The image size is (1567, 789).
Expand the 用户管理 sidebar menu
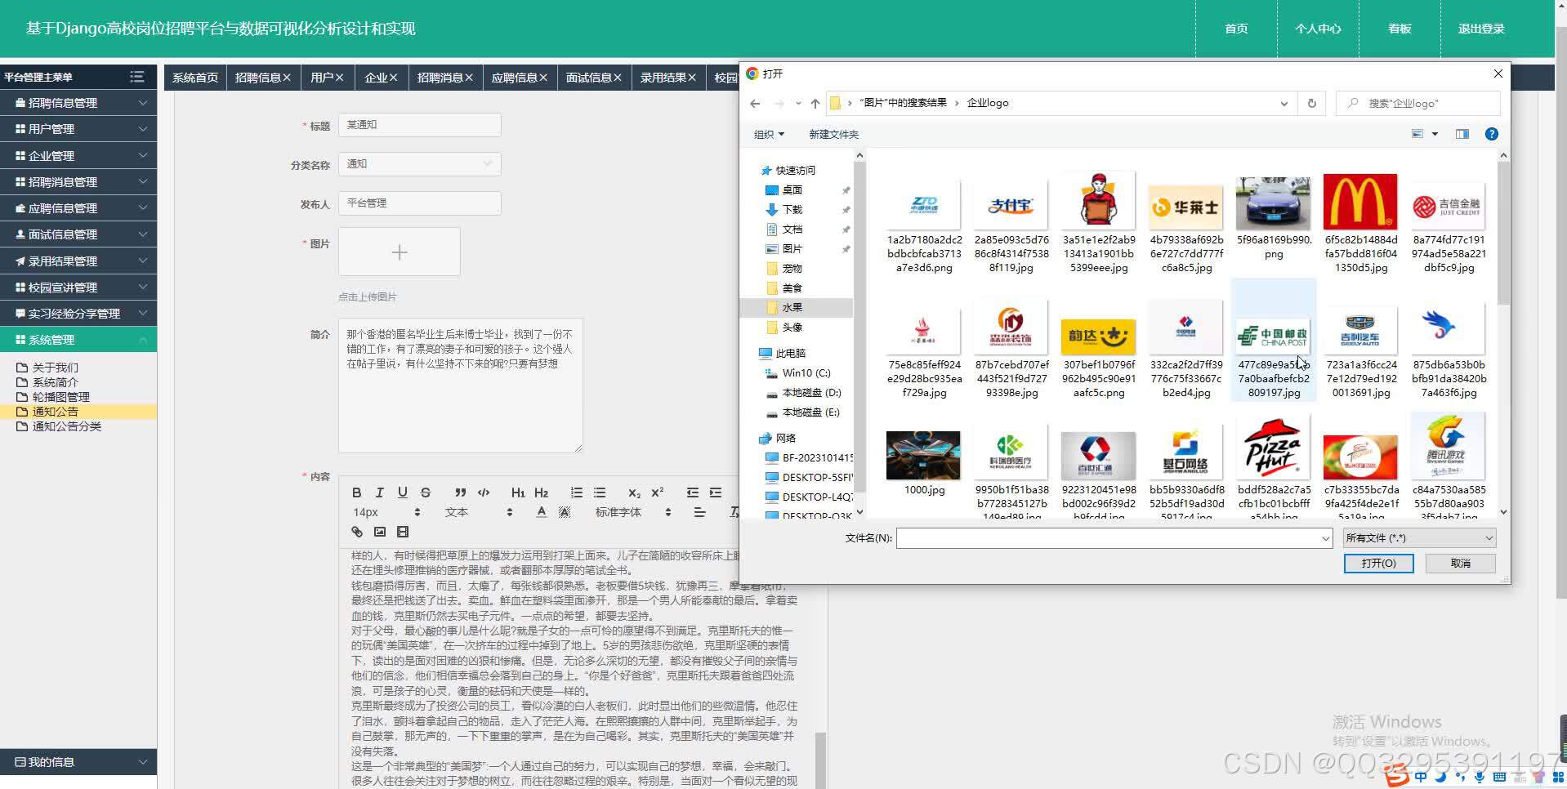tap(78, 129)
